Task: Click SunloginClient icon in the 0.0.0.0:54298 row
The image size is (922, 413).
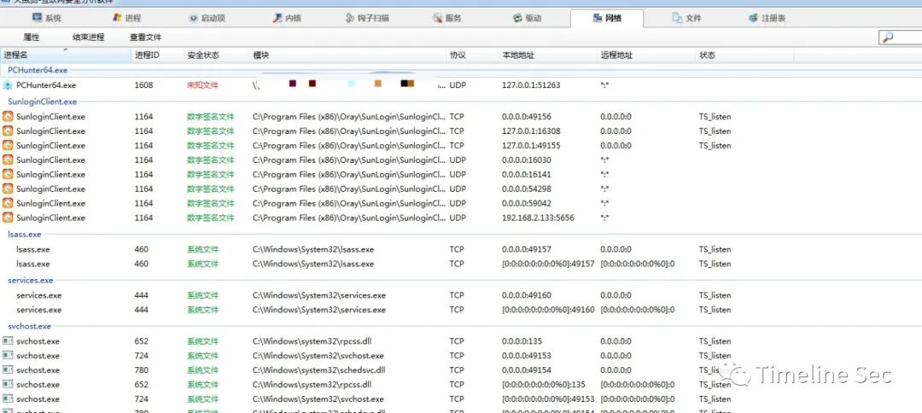Action: pos(8,189)
